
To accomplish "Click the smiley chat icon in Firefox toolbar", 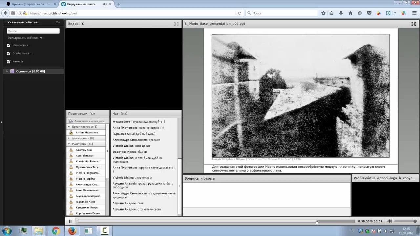I will (x=360, y=13).
